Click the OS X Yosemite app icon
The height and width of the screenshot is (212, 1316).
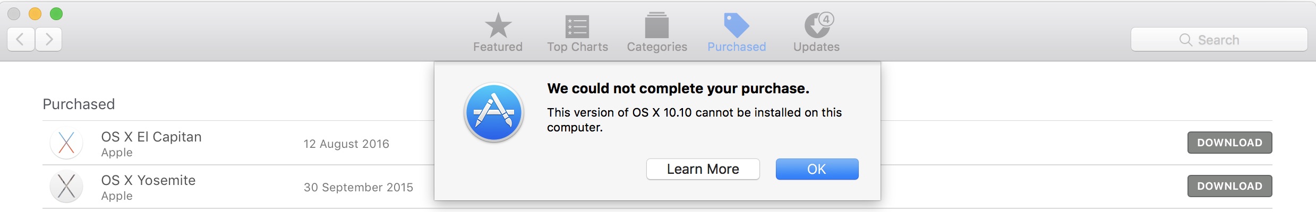[66, 186]
